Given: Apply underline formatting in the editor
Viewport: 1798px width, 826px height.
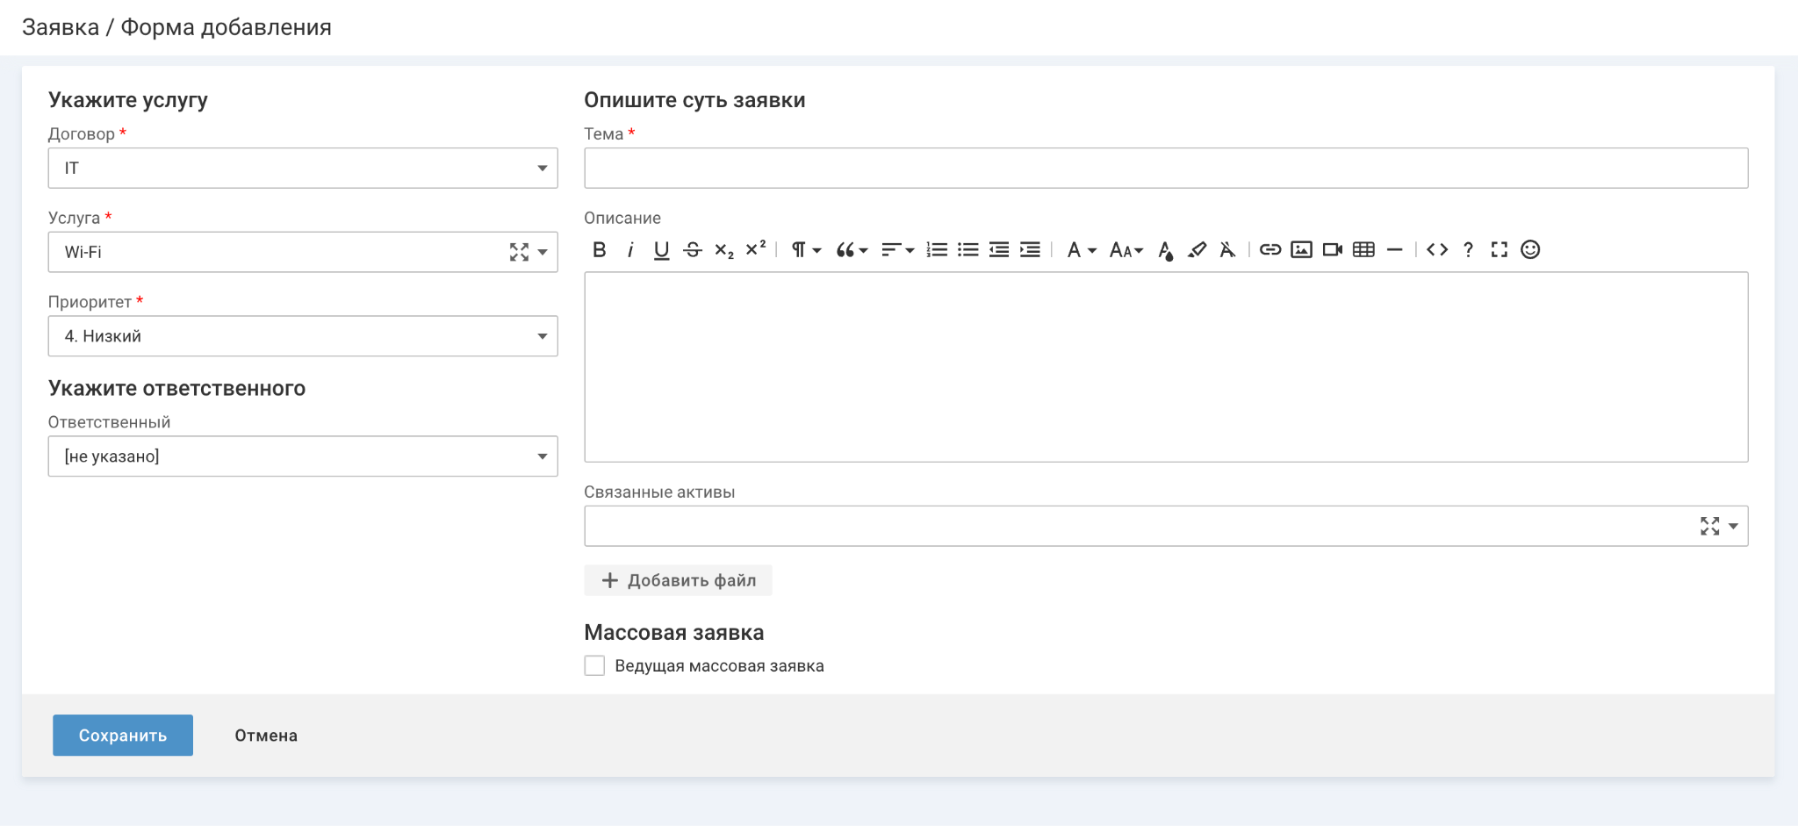Looking at the screenshot, I should coord(661,250).
